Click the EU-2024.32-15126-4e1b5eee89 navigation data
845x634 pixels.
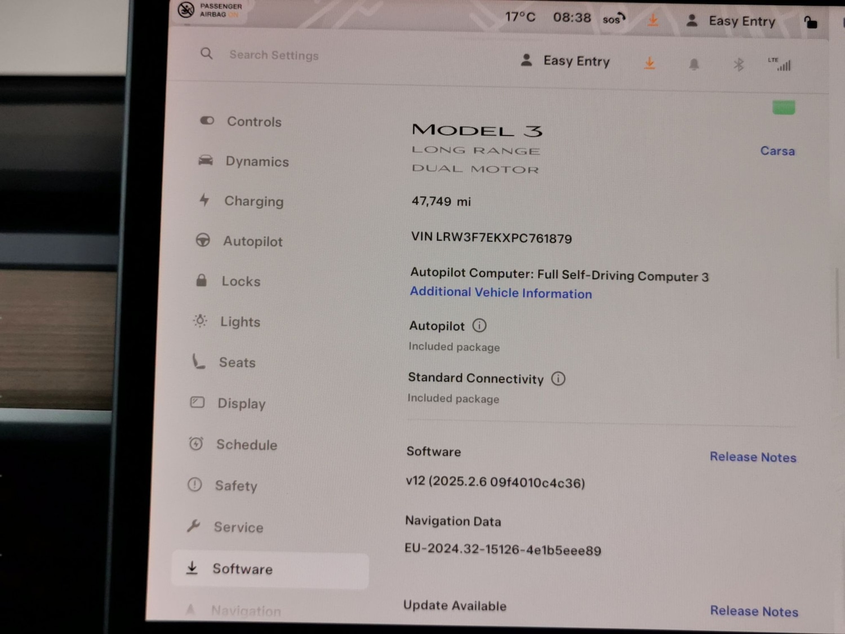pos(502,549)
